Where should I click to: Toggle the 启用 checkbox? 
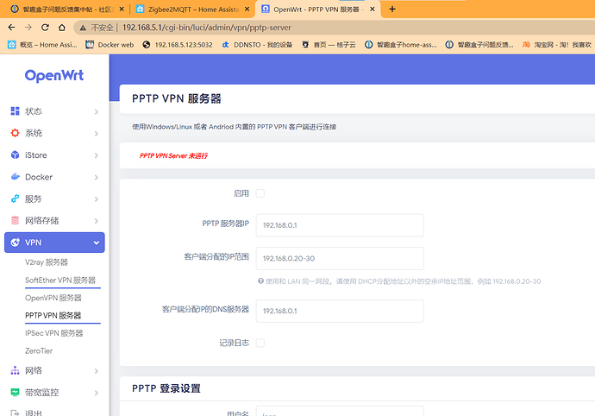click(x=260, y=193)
